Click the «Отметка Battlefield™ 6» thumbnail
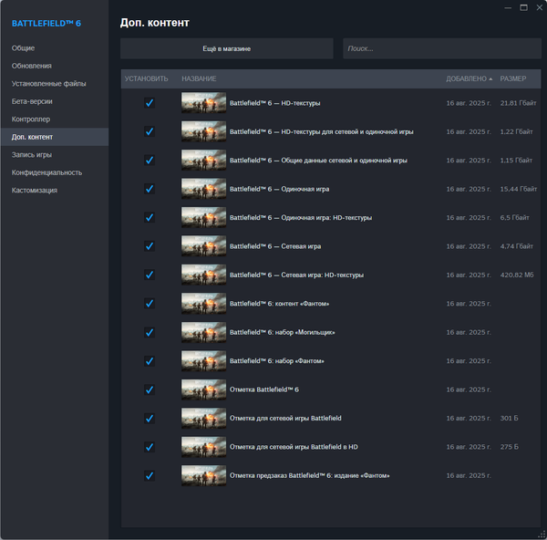This screenshot has height=540, width=547. click(x=203, y=389)
